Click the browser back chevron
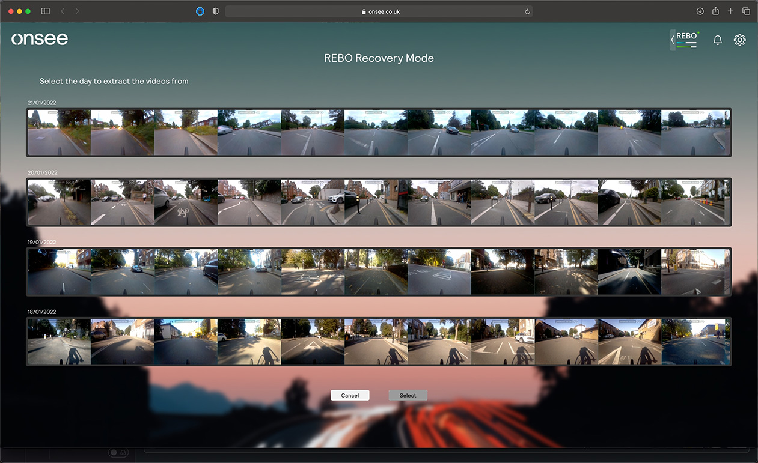This screenshot has width=758, height=463. pos(62,11)
